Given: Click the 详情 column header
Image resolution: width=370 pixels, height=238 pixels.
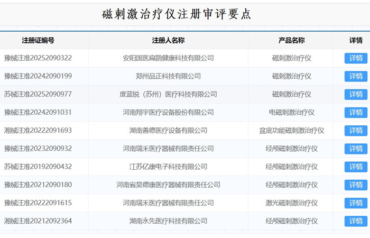Looking at the screenshot, I should click(x=356, y=40).
